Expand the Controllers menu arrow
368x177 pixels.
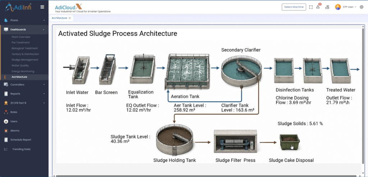[44, 85]
